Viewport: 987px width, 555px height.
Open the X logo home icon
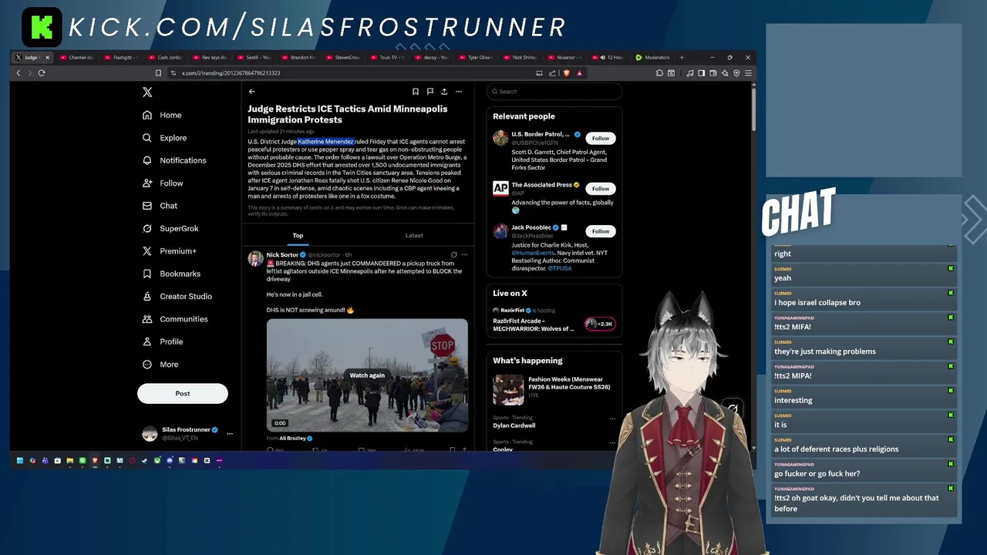(x=147, y=92)
